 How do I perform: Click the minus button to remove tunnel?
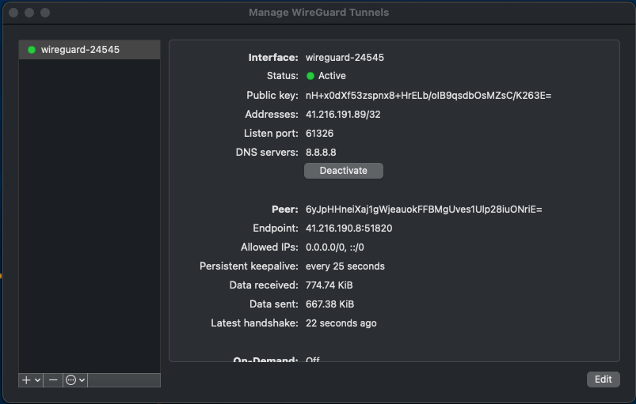point(53,380)
